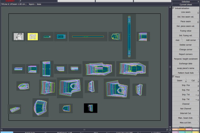Select the black-highlighted piece sheet

tap(91, 108)
